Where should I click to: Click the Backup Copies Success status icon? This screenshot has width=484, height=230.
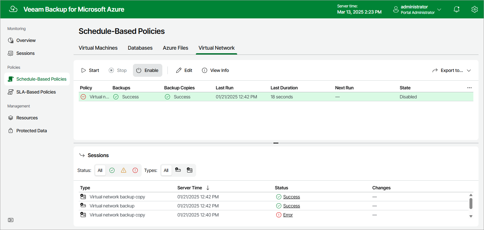click(167, 97)
